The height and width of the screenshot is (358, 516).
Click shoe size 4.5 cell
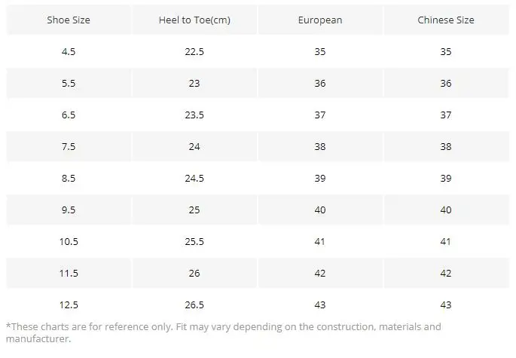coord(69,52)
